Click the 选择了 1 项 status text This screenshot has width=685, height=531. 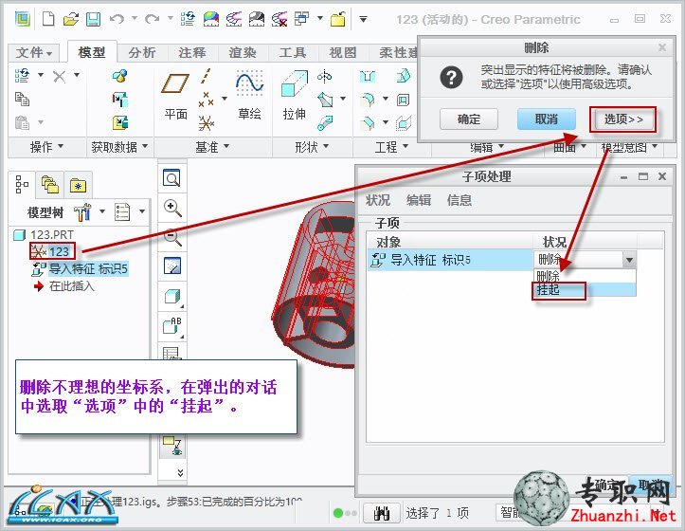(x=438, y=513)
